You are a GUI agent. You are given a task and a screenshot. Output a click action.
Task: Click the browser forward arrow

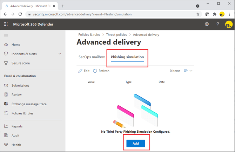coord(13,14)
